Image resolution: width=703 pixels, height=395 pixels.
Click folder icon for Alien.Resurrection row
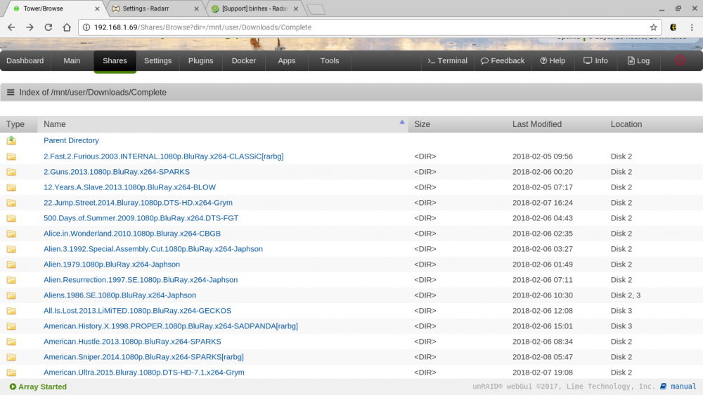click(x=11, y=279)
